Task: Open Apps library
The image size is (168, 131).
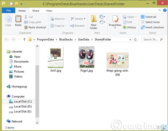Action: point(15,57)
